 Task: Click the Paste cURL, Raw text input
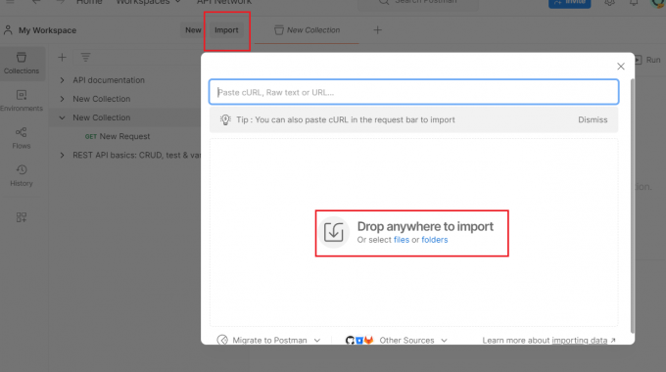(x=413, y=92)
